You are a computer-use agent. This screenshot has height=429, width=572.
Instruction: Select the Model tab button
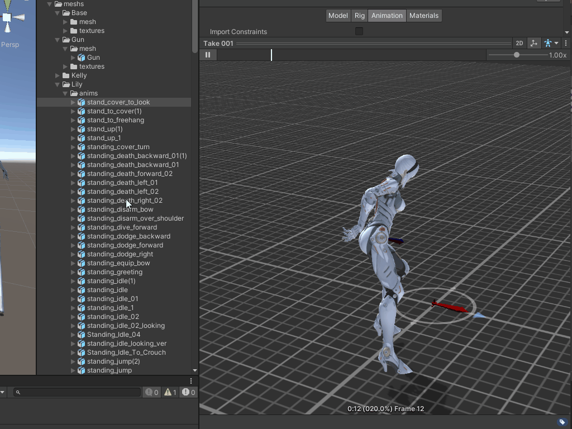coord(337,16)
